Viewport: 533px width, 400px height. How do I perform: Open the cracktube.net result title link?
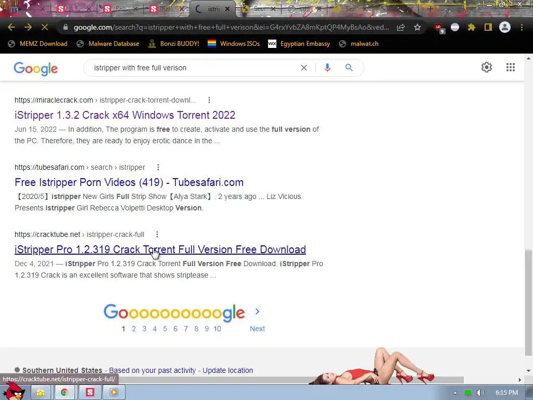pos(160,249)
